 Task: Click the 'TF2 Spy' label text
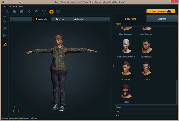[126, 102]
